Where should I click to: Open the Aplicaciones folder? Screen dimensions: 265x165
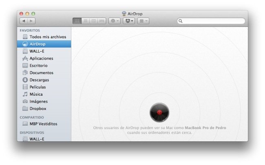41,58
